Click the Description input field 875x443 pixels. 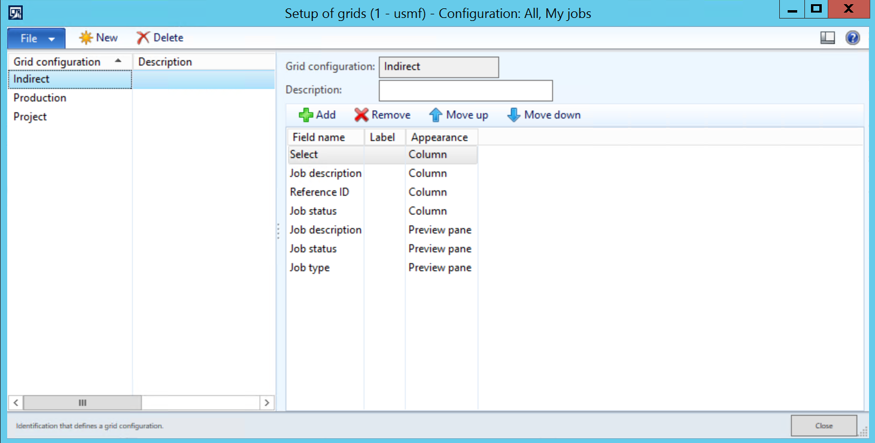click(465, 90)
